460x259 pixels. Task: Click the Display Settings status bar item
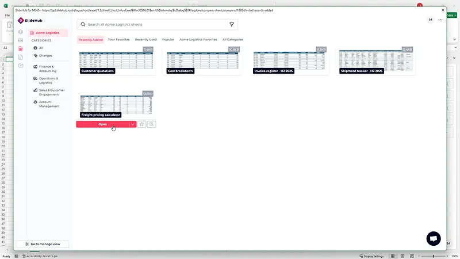[371, 256]
